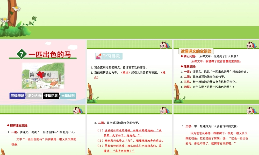
Task: Select sentence (1) 当我们往回走的时候
Action: pos(129,133)
